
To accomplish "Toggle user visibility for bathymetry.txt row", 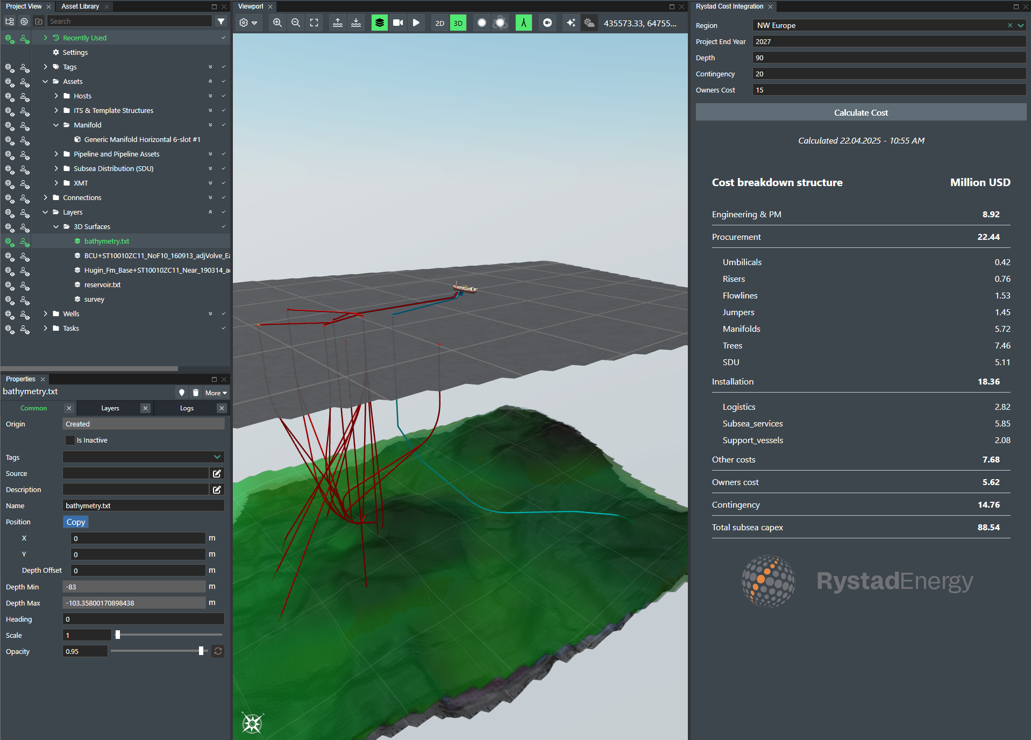I will click(25, 241).
